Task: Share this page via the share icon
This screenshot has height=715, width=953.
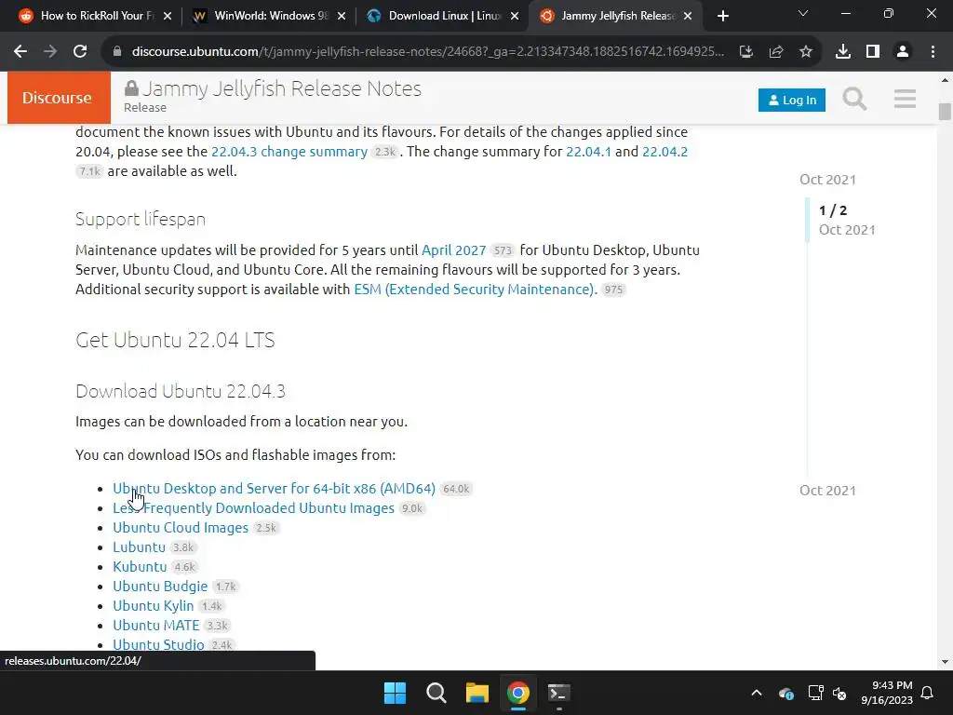Action: 775,52
